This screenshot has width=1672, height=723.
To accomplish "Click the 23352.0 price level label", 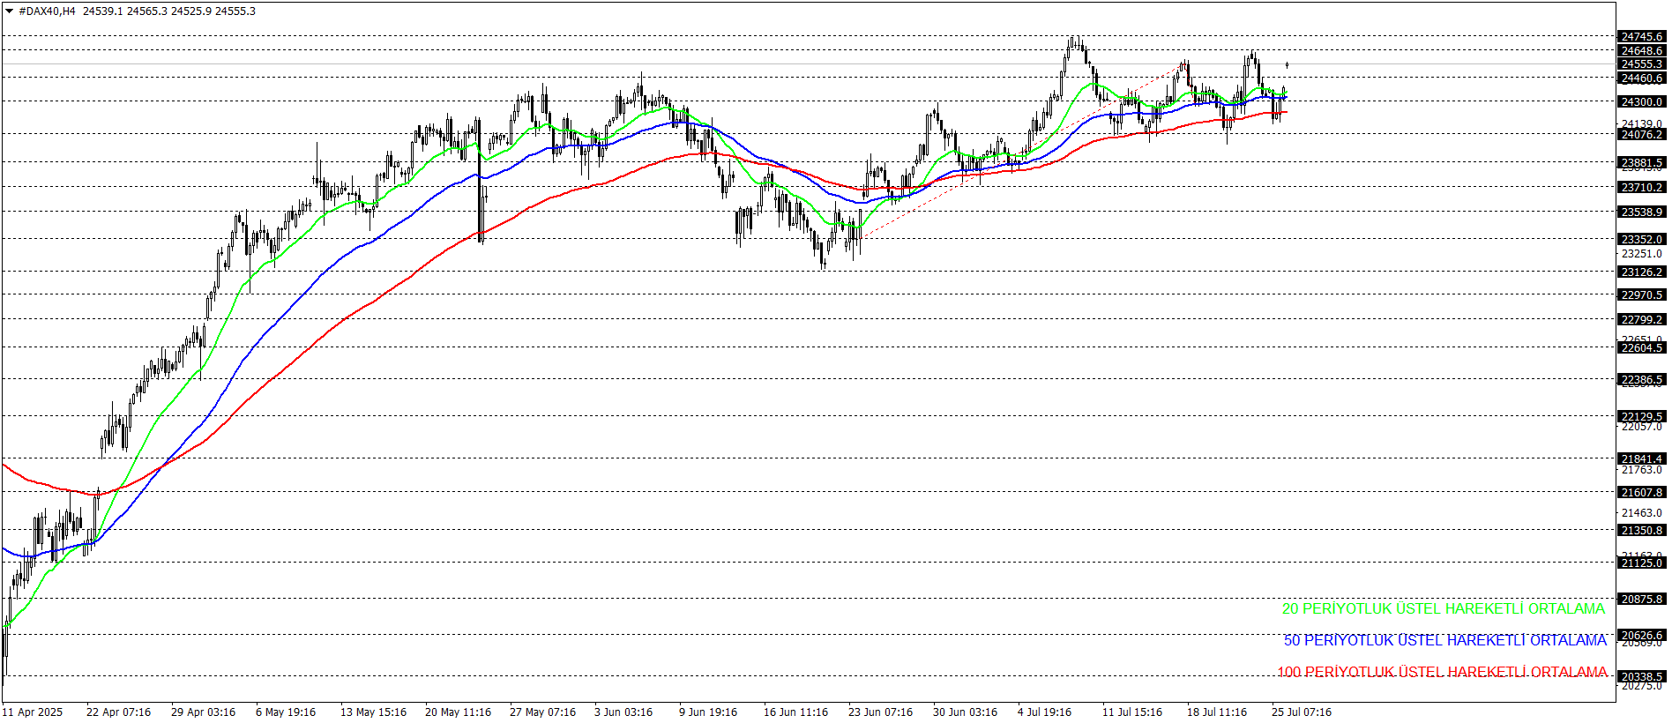I will (x=1642, y=239).
